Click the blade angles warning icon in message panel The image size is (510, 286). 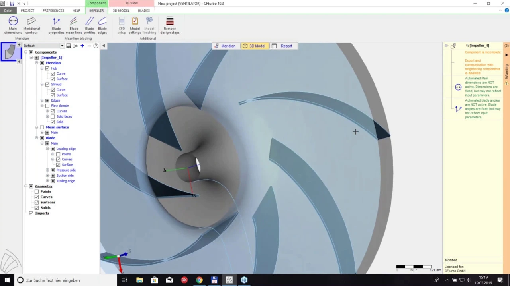(x=458, y=109)
